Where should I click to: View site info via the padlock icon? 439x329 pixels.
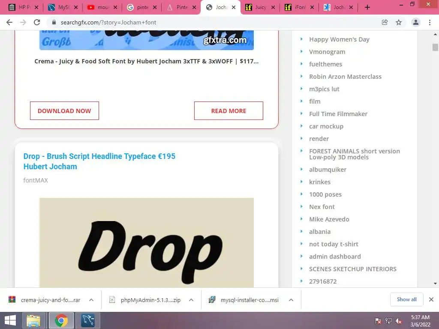(54, 22)
